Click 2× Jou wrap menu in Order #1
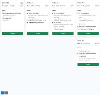Image resolution: width=100 pixels, height=95 pixels. click(x=34, y=14)
